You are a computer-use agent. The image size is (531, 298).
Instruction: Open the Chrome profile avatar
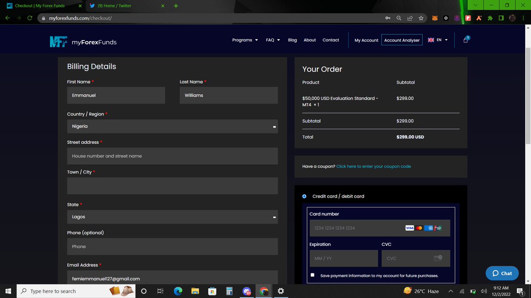[x=512, y=18]
